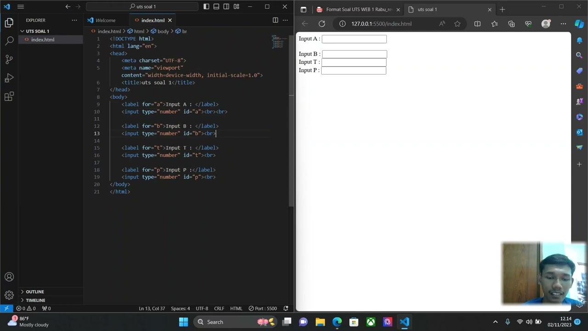
Task: Click the Input A number field
Action: [x=354, y=39]
